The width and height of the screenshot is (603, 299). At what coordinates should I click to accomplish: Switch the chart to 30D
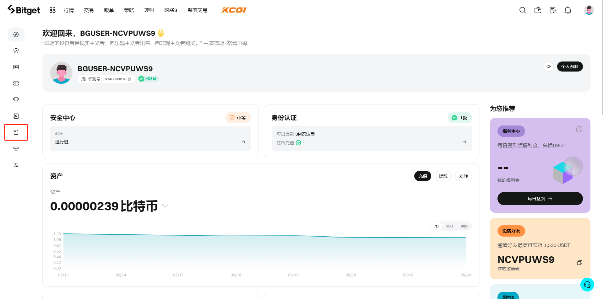(x=449, y=226)
